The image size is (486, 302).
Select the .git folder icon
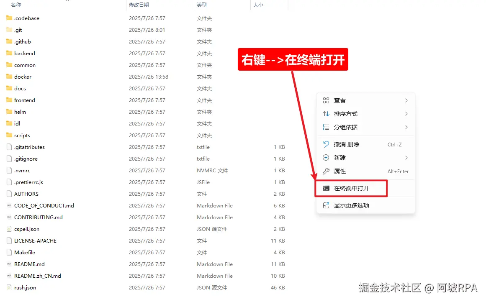tap(9, 30)
